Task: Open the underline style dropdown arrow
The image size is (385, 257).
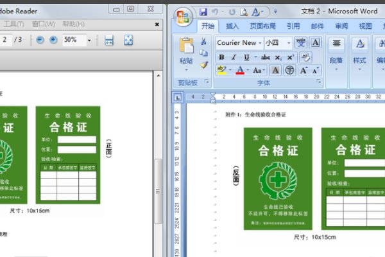Action: pyautogui.click(x=255, y=57)
